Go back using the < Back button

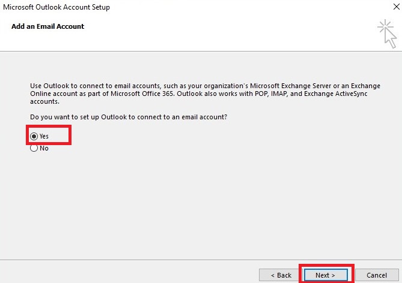[281, 275]
